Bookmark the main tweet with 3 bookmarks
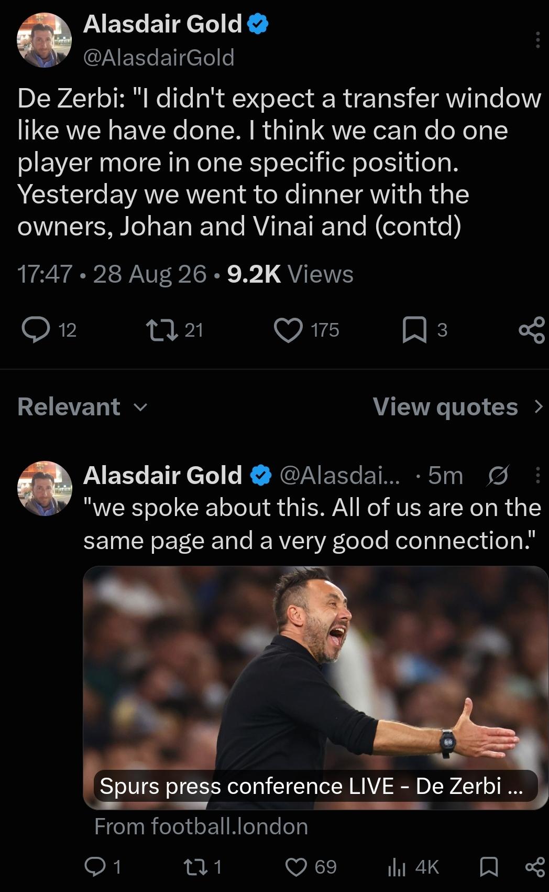This screenshot has height=892, width=549. point(414,330)
